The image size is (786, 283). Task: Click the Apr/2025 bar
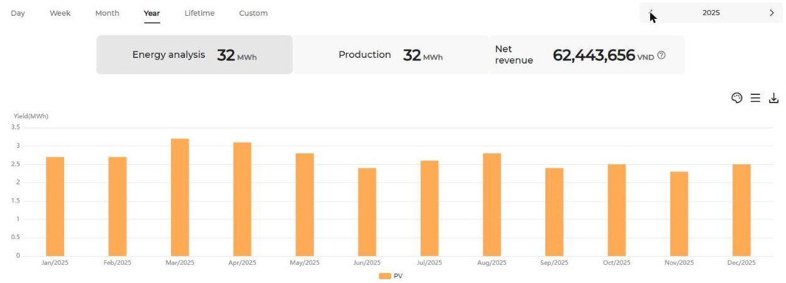point(242,199)
